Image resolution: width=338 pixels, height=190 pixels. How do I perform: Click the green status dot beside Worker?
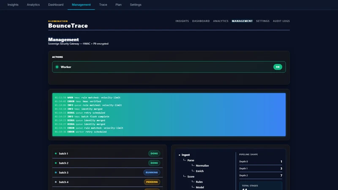(57, 67)
